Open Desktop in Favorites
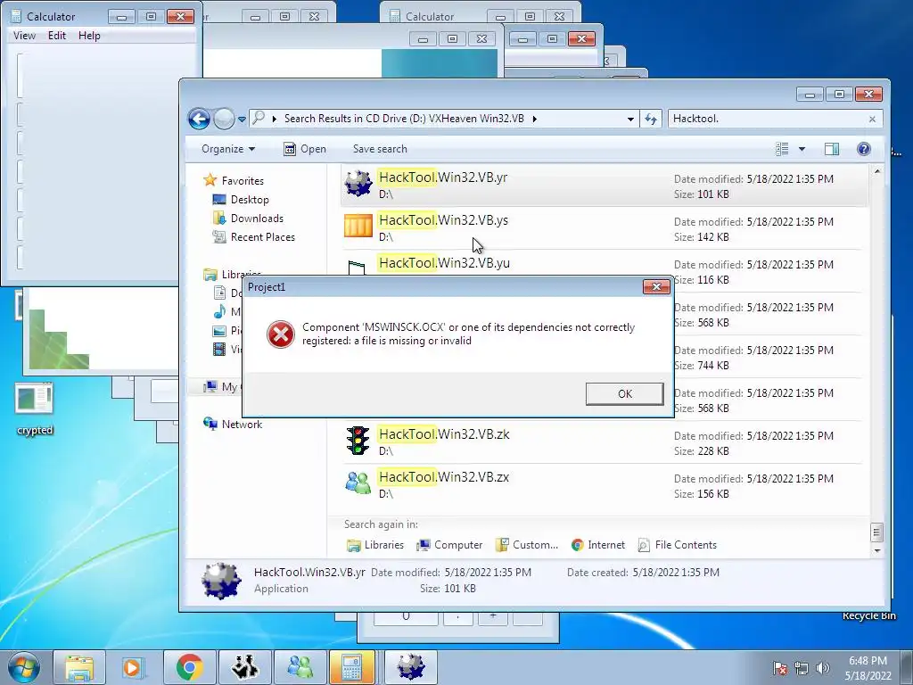Image resolution: width=913 pixels, height=685 pixels. pyautogui.click(x=241, y=200)
